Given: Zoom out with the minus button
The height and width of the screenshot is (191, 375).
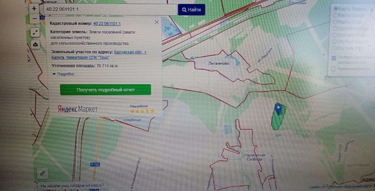Looking at the screenshot, I should click(x=35, y=19).
